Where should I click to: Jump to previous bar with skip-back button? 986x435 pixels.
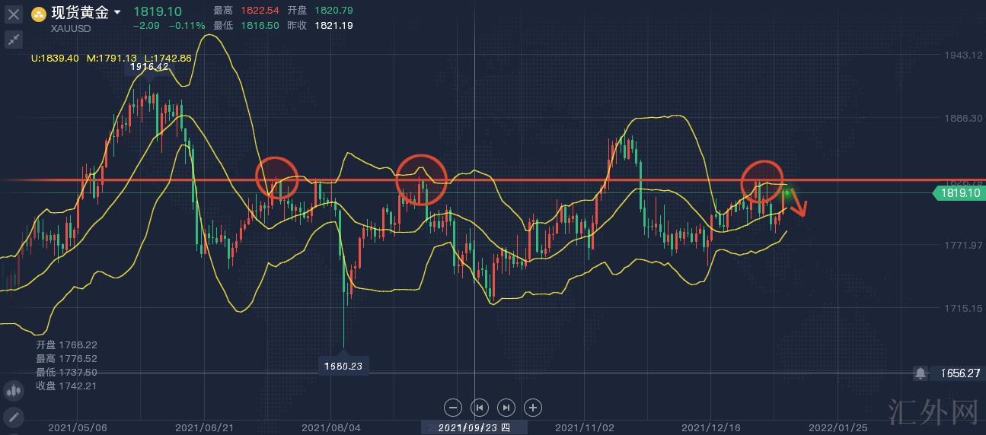(x=480, y=408)
